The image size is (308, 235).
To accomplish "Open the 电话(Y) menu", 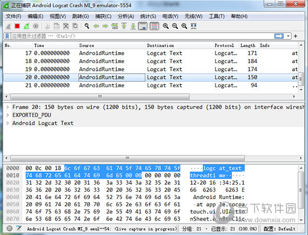I will coord(170,16).
